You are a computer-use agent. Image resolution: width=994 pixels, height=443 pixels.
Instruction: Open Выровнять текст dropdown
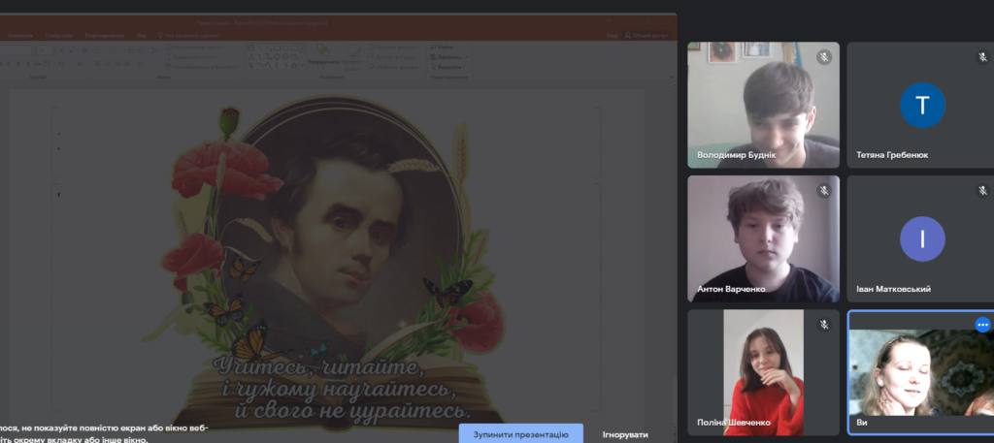point(191,57)
